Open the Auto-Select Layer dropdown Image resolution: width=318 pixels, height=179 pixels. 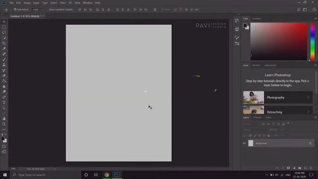point(37,9)
